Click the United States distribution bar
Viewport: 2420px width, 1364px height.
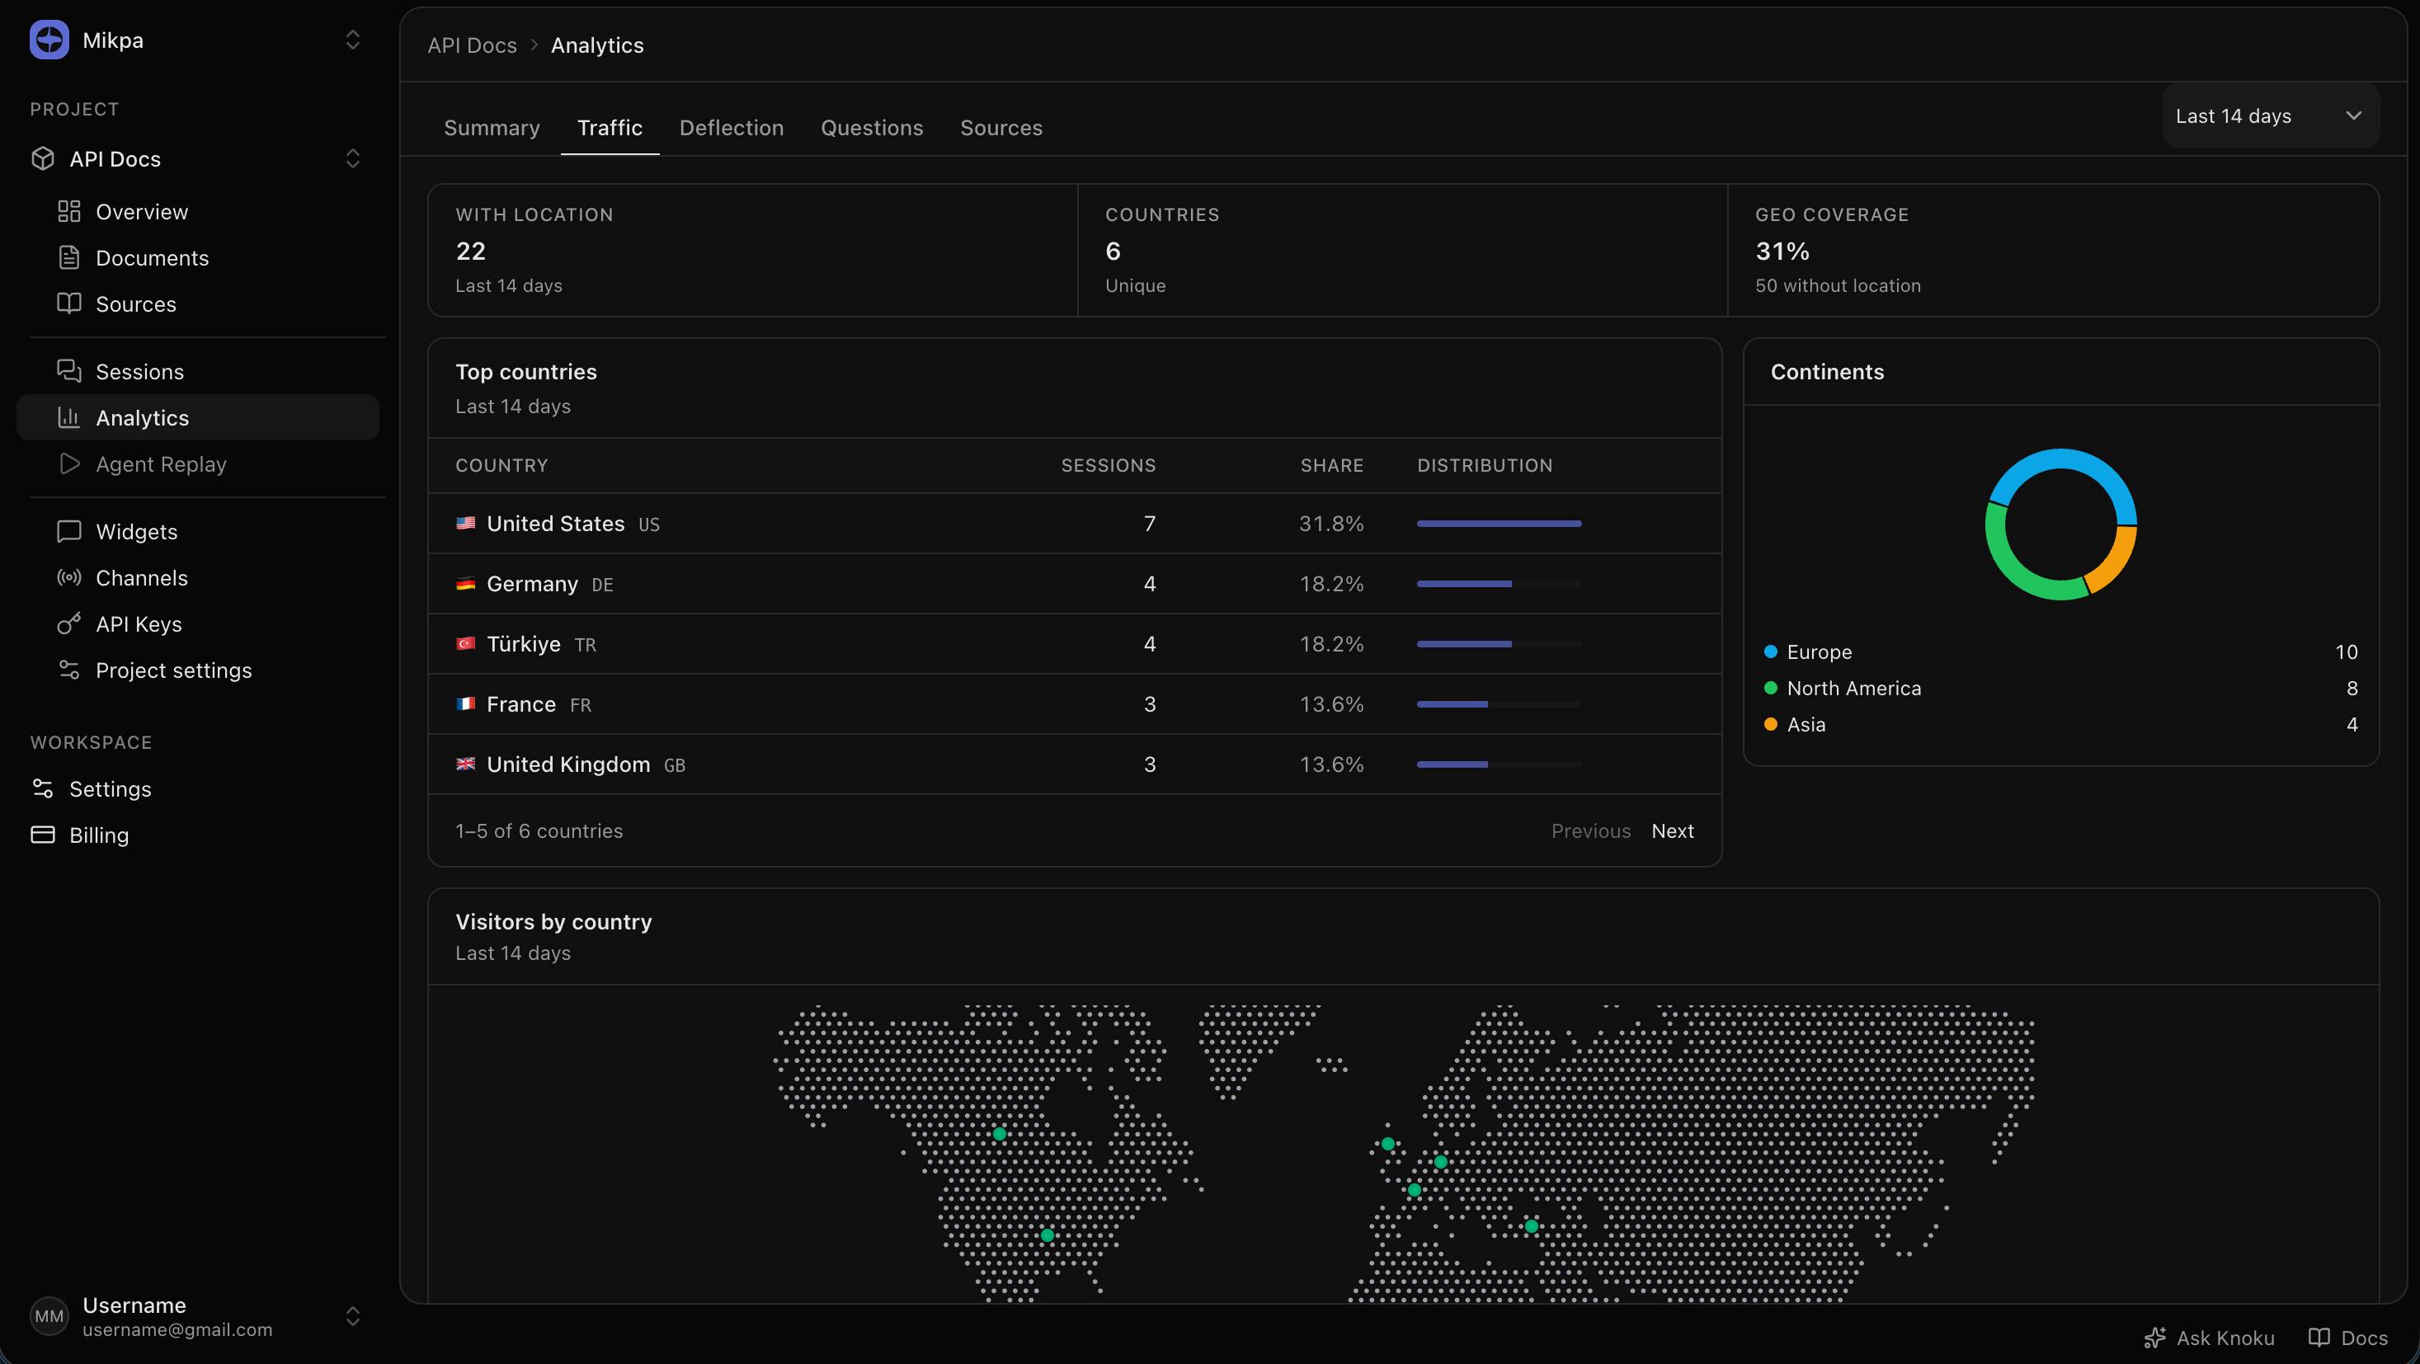point(1499,523)
